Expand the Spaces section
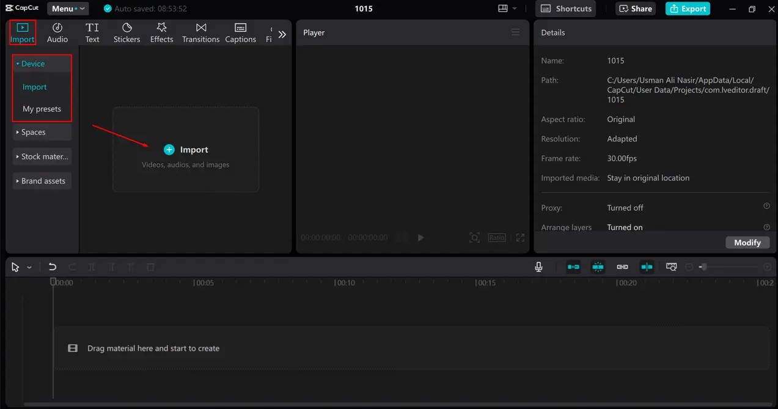Viewport: 778px width, 409px height. (42, 132)
